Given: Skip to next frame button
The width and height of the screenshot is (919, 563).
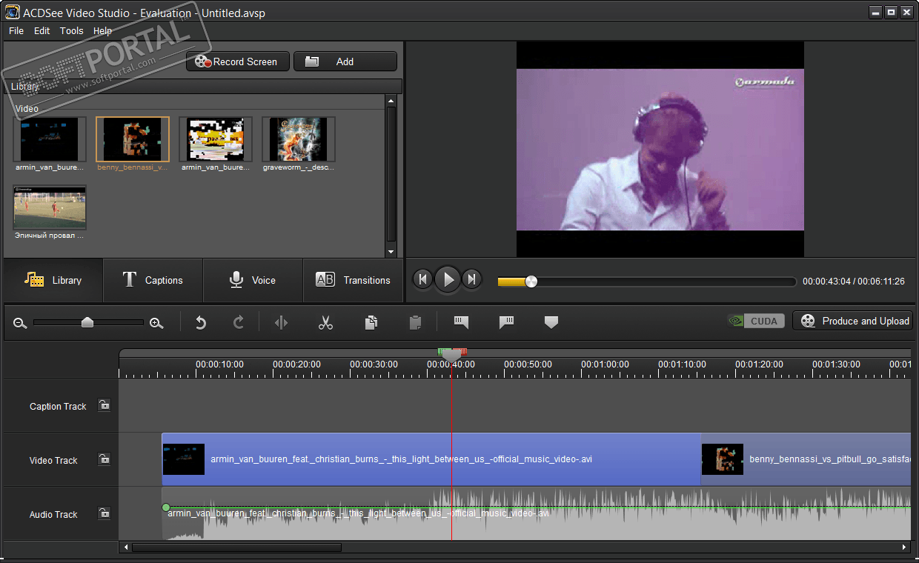Looking at the screenshot, I should [472, 279].
